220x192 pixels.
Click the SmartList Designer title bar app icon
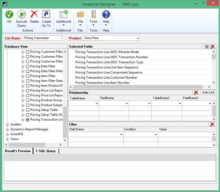pos(5,4)
